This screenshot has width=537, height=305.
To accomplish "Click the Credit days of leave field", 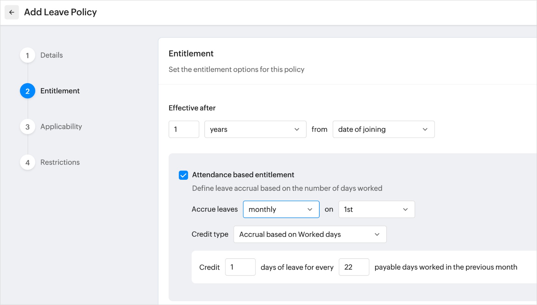I will [240, 267].
